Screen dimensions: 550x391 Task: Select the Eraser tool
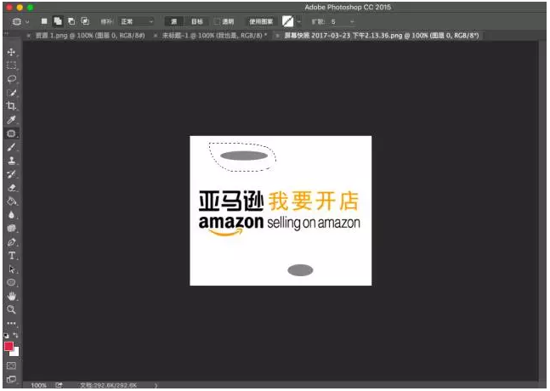pyautogui.click(x=11, y=188)
